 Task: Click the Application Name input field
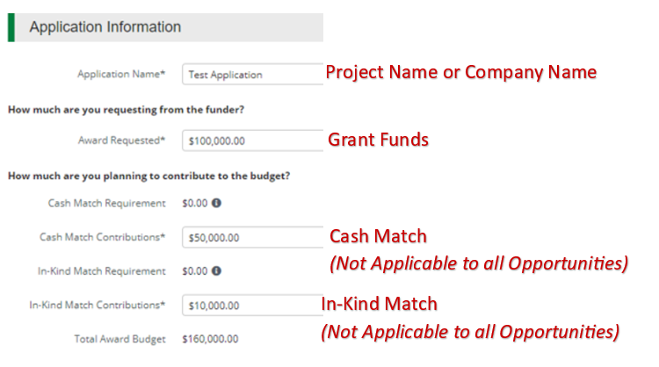pos(252,75)
